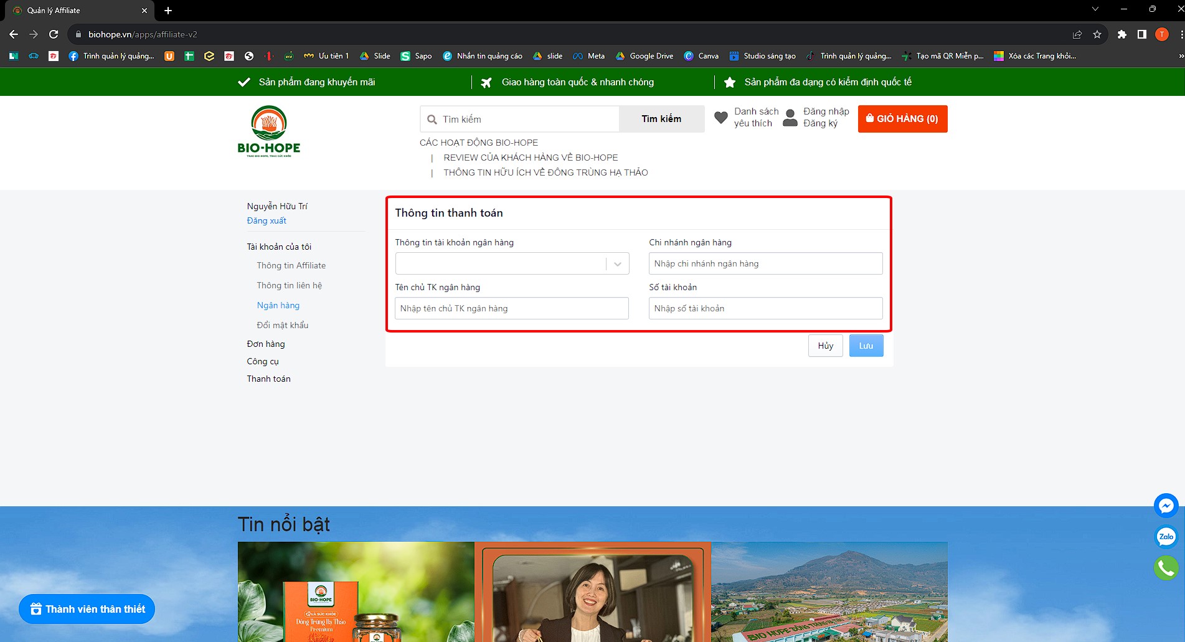The width and height of the screenshot is (1185, 642).
Task: Click the Đăng nhập link
Action: pyautogui.click(x=826, y=111)
